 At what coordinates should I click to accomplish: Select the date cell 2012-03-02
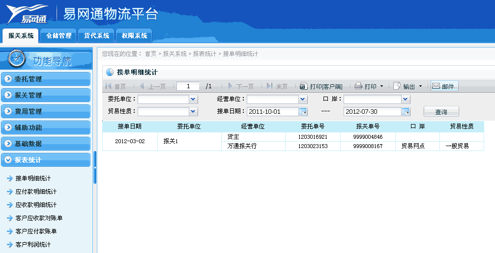(x=130, y=142)
